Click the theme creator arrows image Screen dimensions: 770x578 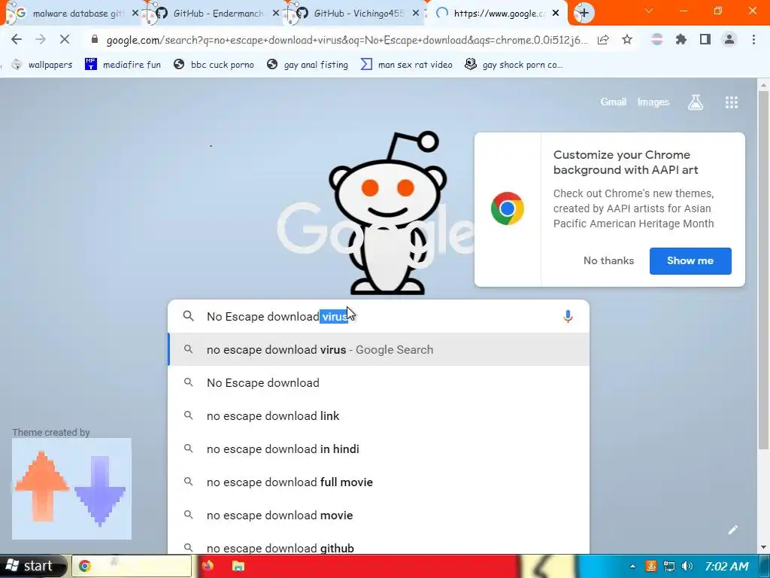click(71, 489)
